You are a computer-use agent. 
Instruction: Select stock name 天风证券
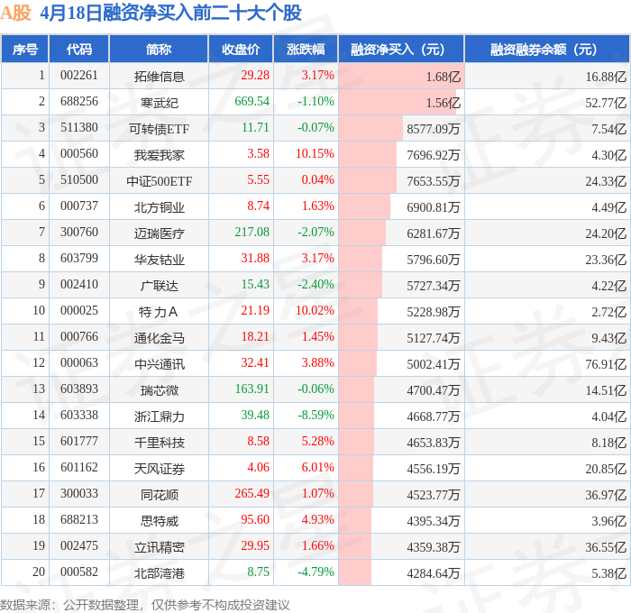(x=160, y=469)
